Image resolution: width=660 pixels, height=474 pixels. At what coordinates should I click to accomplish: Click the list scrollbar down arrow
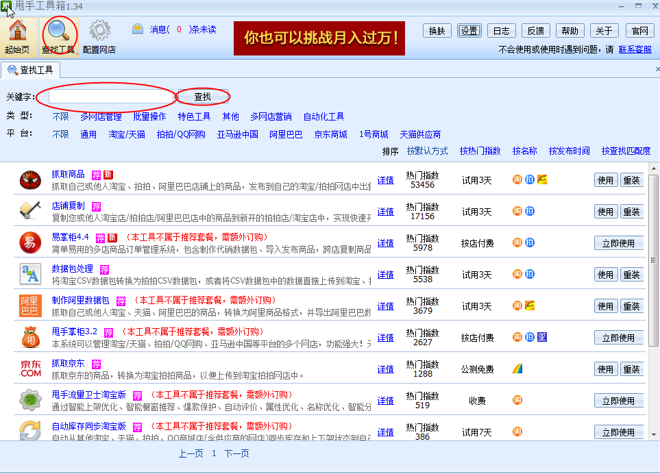pyautogui.click(x=654, y=434)
